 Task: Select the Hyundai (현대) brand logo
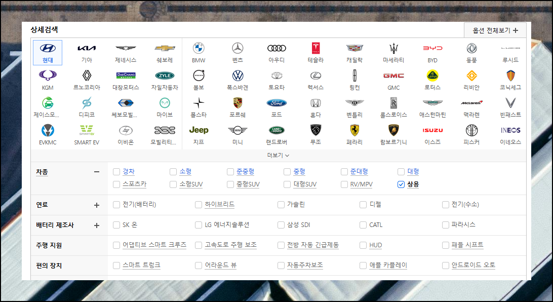pos(48,48)
